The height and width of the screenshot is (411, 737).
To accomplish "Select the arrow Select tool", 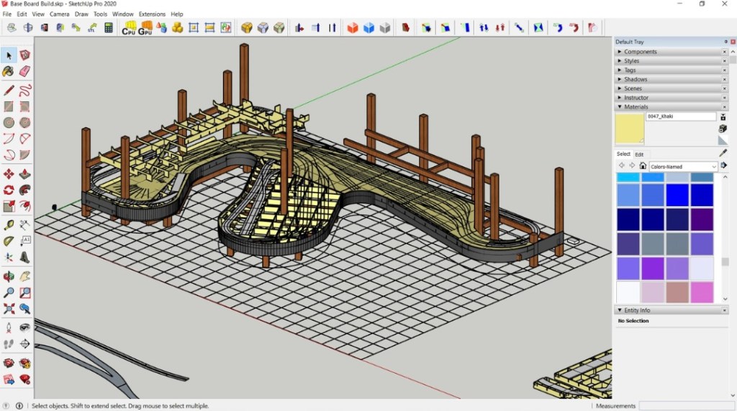I will pyautogui.click(x=9, y=55).
